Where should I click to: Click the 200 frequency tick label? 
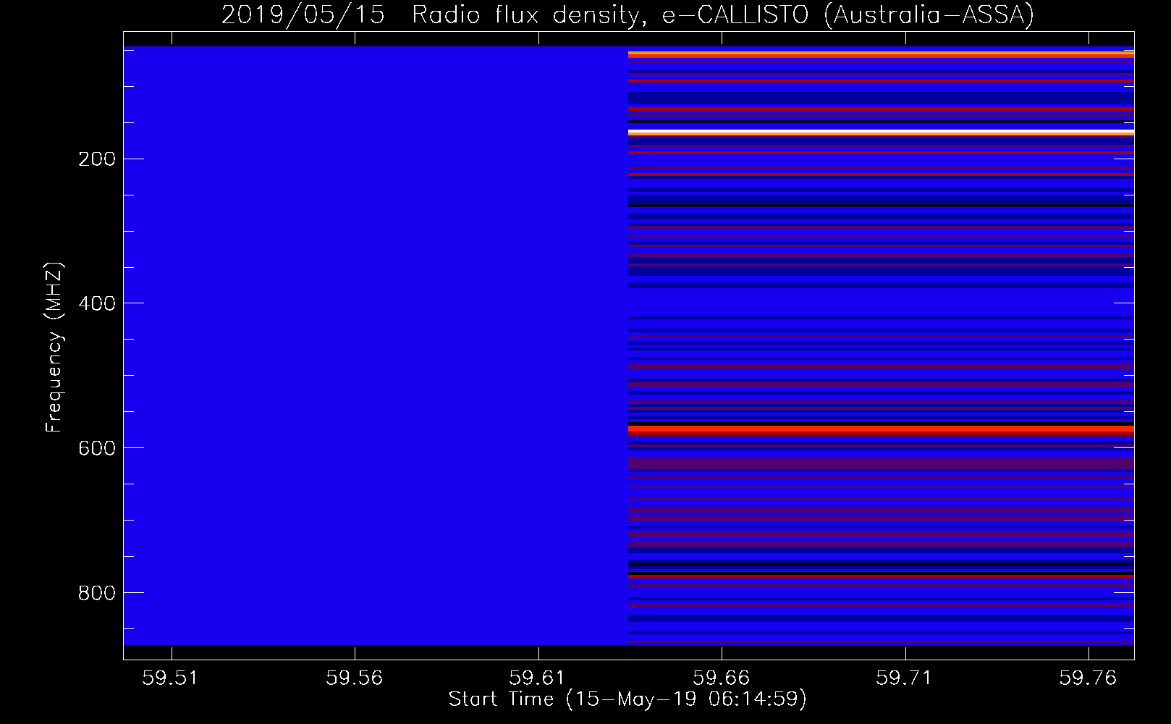point(97,159)
